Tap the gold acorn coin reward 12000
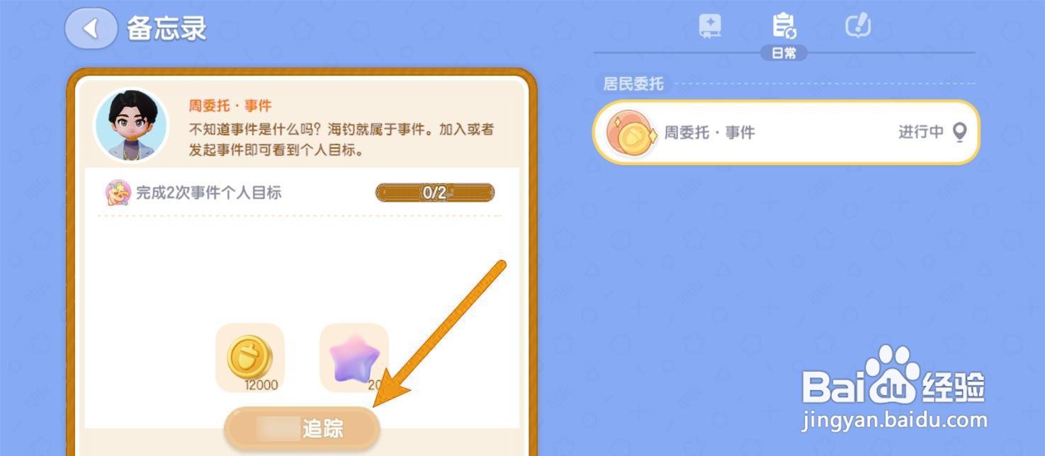 pyautogui.click(x=250, y=358)
